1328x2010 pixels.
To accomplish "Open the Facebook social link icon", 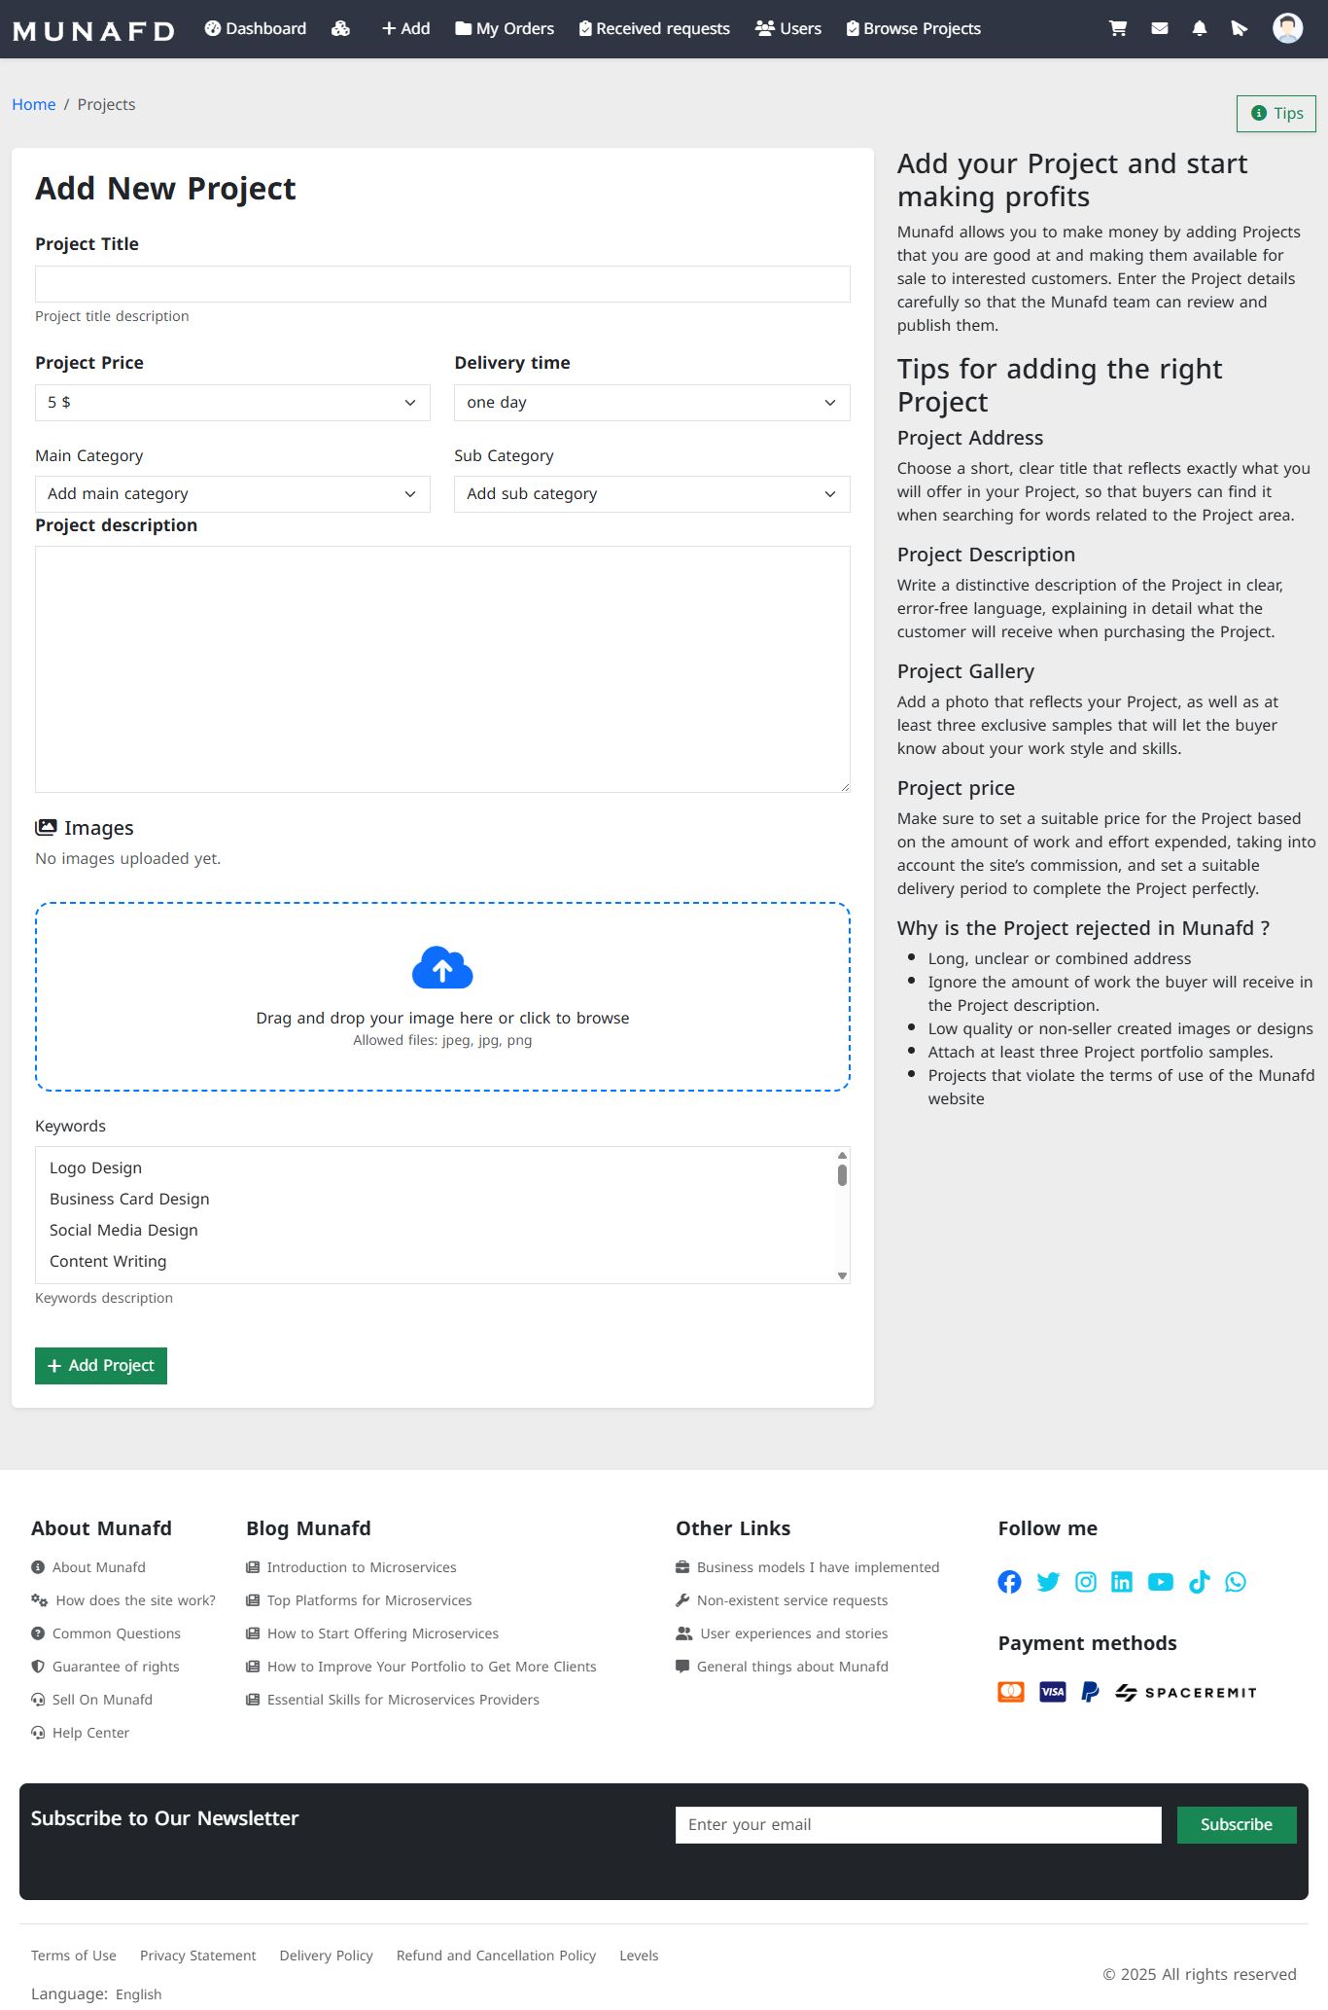I will point(1009,1582).
